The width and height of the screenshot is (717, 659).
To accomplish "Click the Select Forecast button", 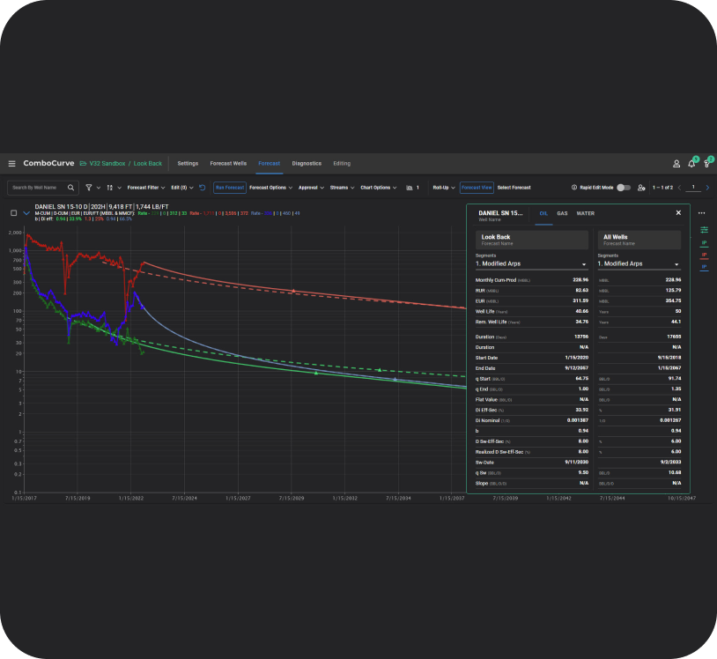I will pyautogui.click(x=514, y=188).
